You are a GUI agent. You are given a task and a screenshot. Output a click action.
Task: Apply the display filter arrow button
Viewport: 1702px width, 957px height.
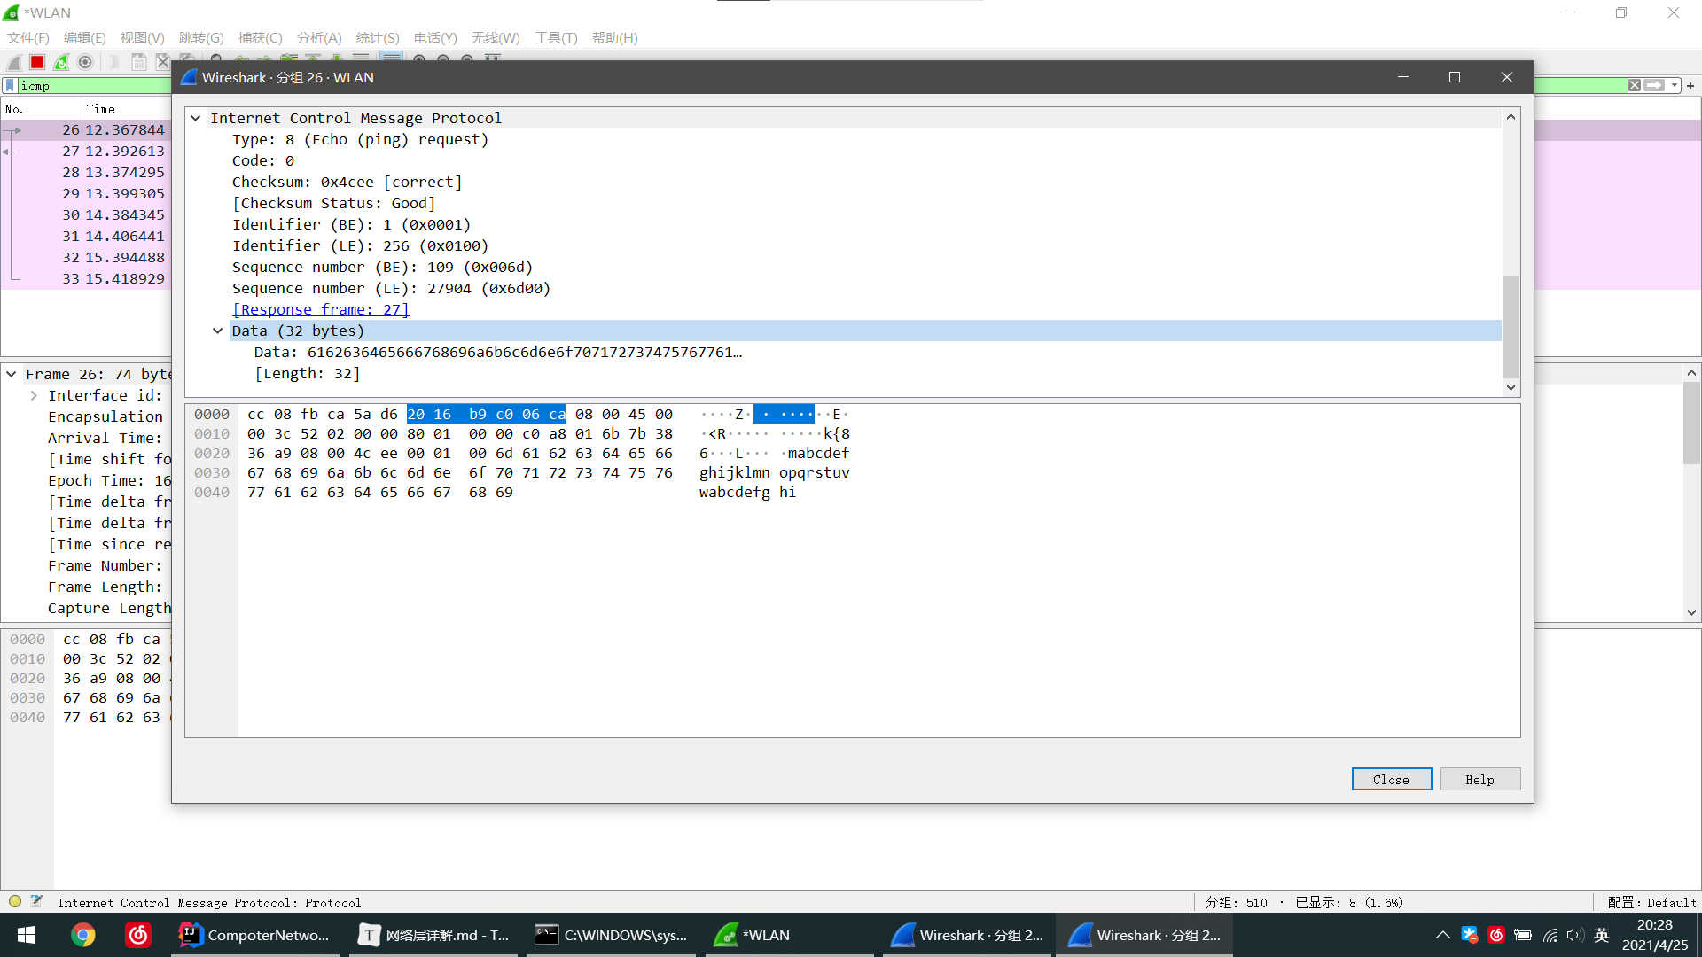[1654, 85]
